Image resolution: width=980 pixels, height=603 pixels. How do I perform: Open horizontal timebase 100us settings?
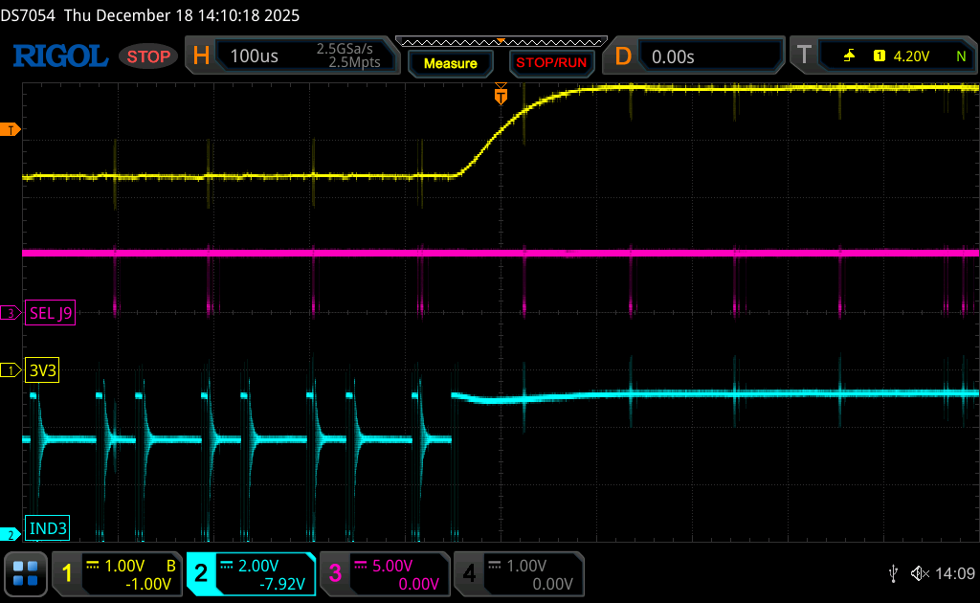point(293,56)
